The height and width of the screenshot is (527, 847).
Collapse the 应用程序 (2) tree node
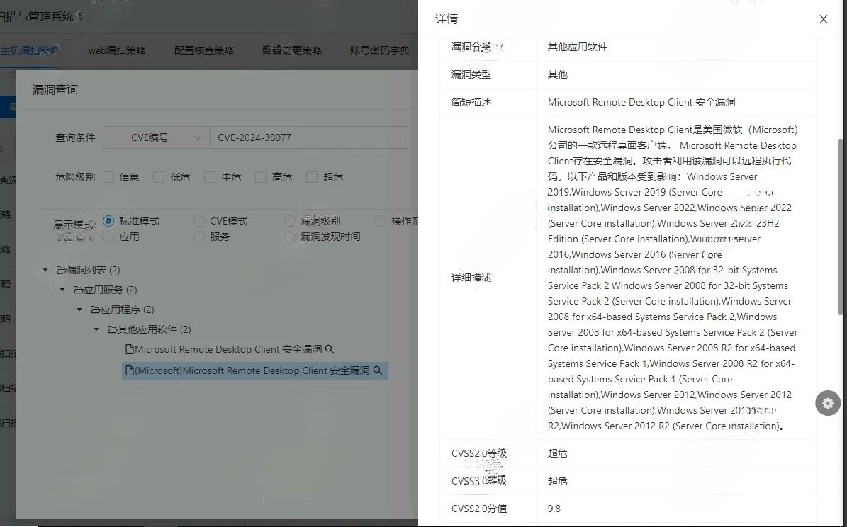(79, 309)
